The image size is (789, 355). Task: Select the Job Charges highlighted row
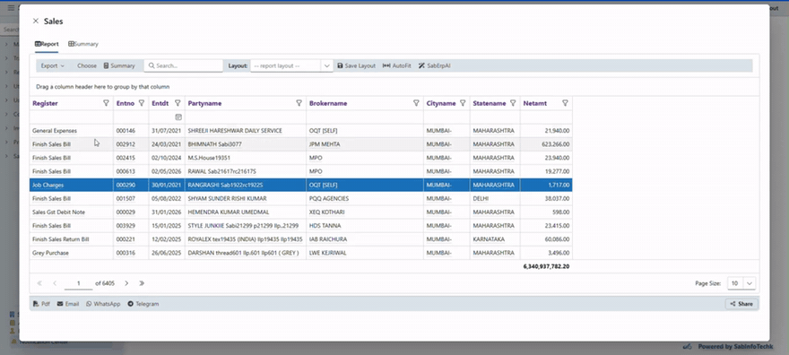click(301, 185)
